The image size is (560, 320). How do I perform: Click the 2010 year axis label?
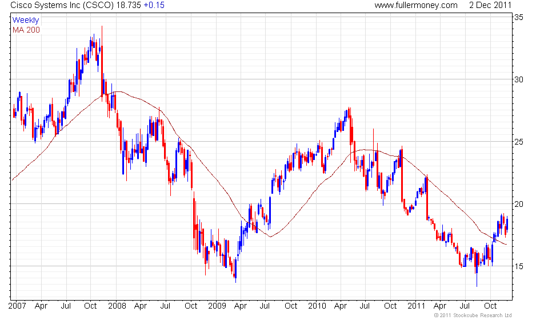[317, 306]
